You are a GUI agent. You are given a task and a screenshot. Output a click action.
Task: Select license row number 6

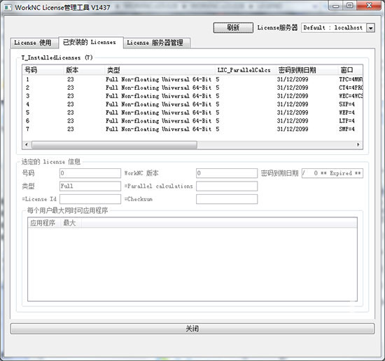(x=192, y=121)
